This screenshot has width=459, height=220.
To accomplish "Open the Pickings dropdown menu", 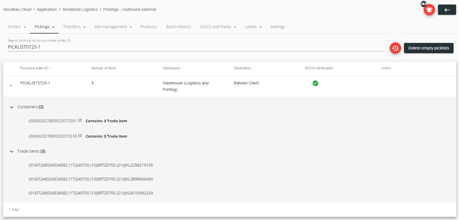I will coord(44,27).
